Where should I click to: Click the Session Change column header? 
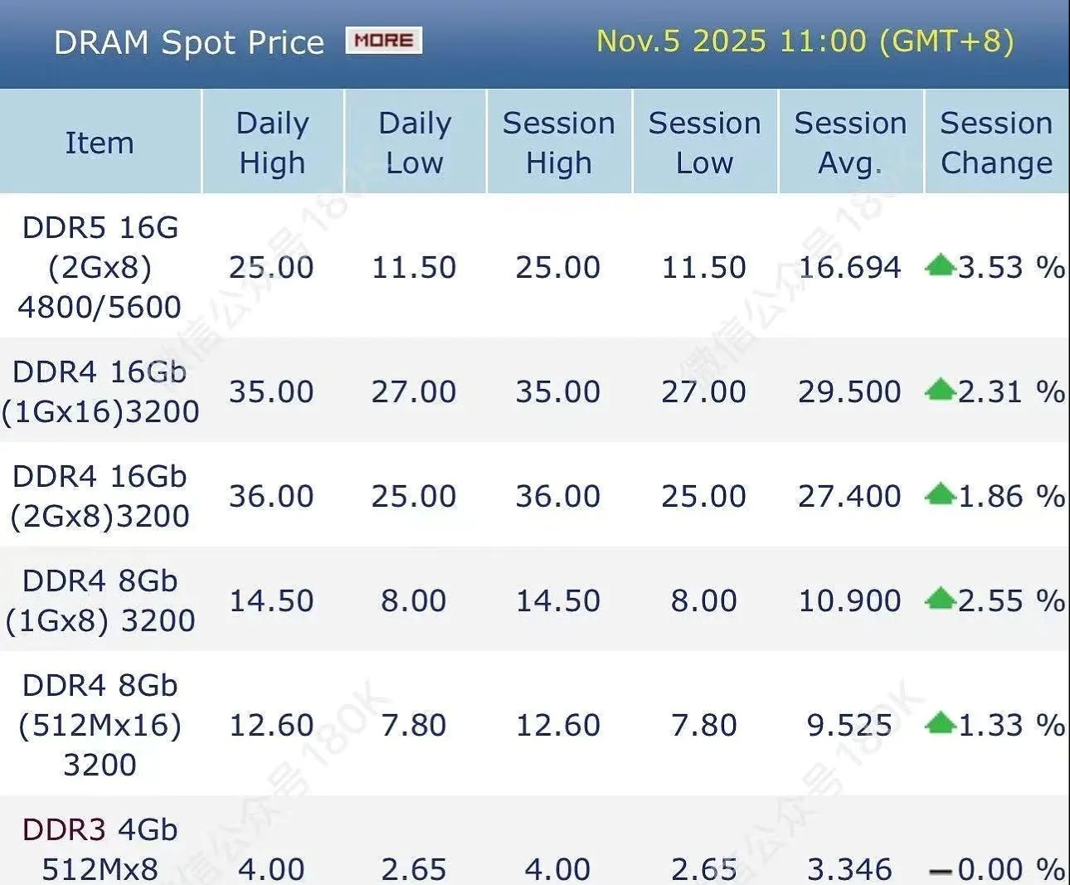996,143
